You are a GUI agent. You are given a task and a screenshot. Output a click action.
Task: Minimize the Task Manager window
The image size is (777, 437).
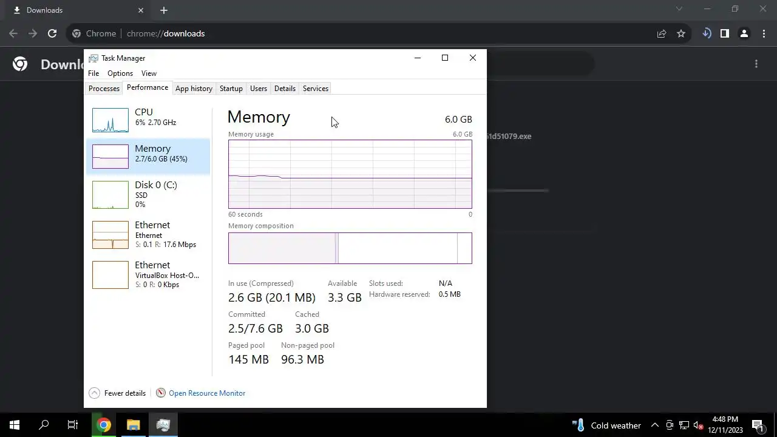[x=417, y=58]
